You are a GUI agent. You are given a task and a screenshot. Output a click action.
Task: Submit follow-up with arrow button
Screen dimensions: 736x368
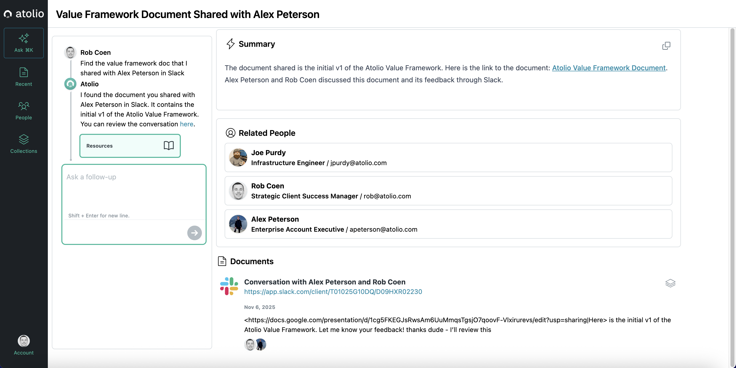coord(194,233)
